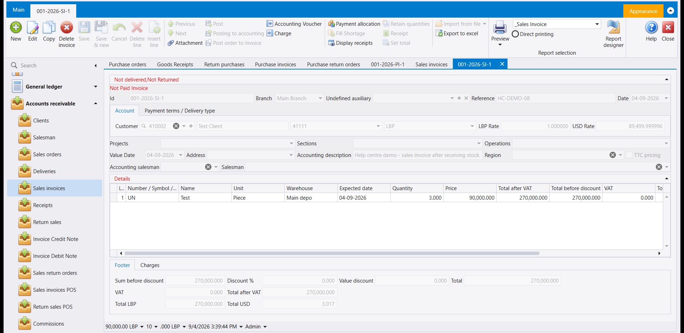Collapse the Accounts receivable section

pos(96,104)
